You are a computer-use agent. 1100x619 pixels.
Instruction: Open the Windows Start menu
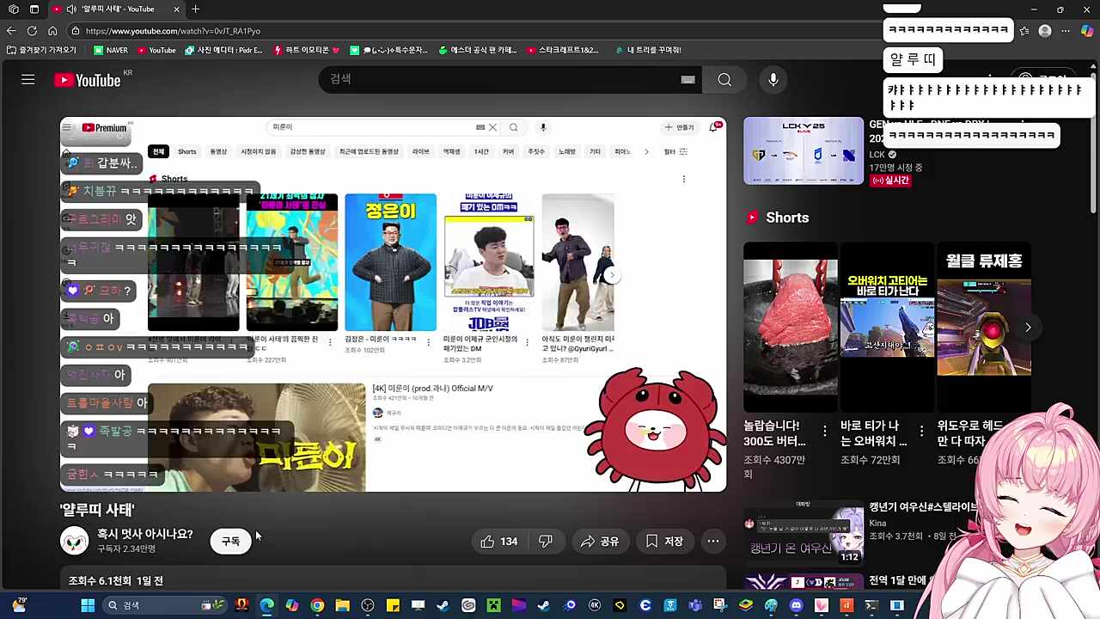[88, 605]
